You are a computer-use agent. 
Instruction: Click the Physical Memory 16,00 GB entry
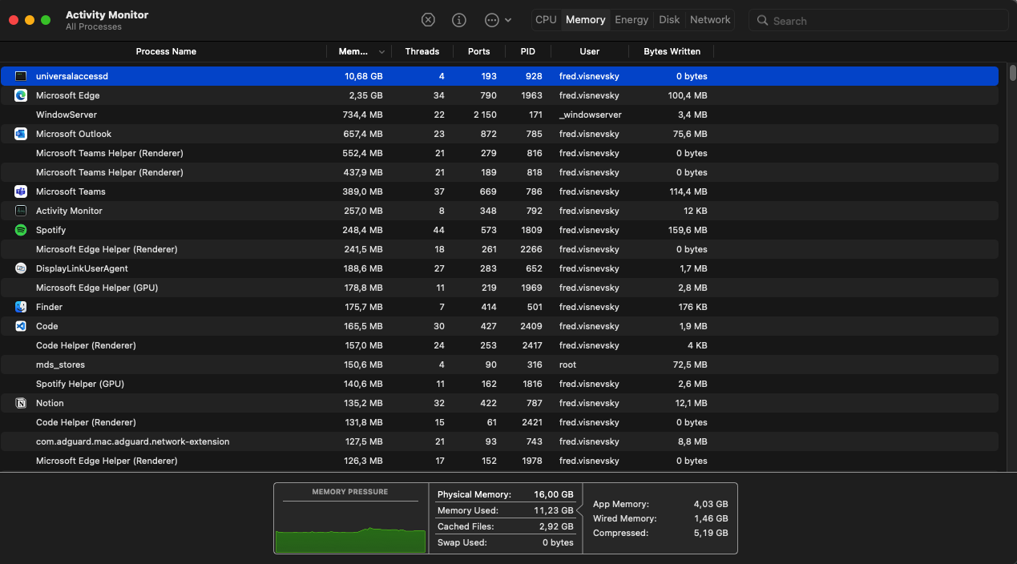(506, 494)
